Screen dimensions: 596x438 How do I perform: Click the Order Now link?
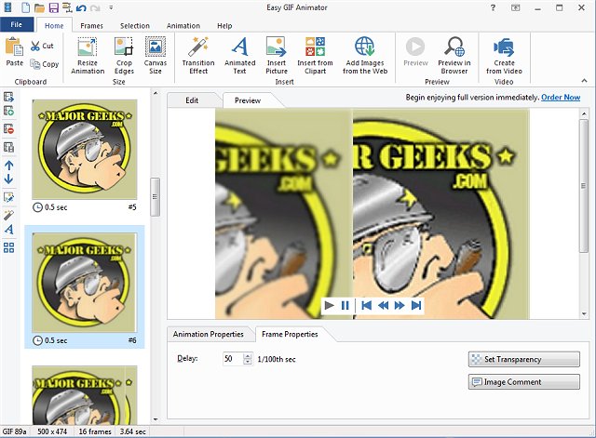click(561, 97)
